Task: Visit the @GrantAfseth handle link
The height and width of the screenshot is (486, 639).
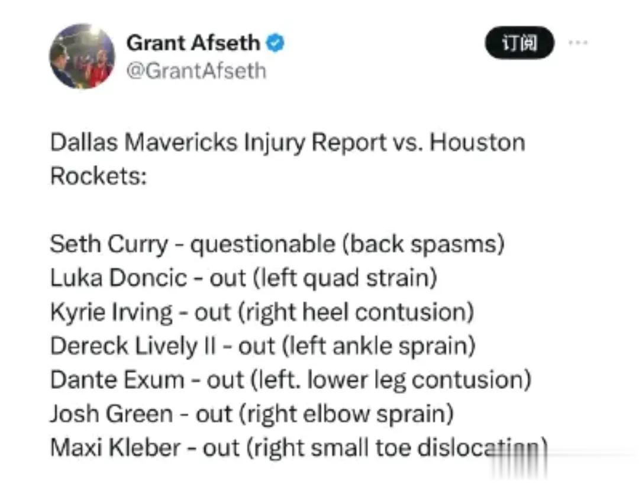Action: coord(196,71)
